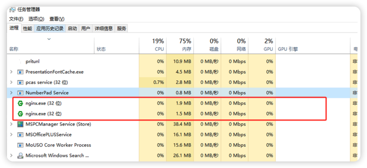This screenshot has width=367, height=168.
Task: Switch to the 进程 tab
Action: click(x=14, y=28)
